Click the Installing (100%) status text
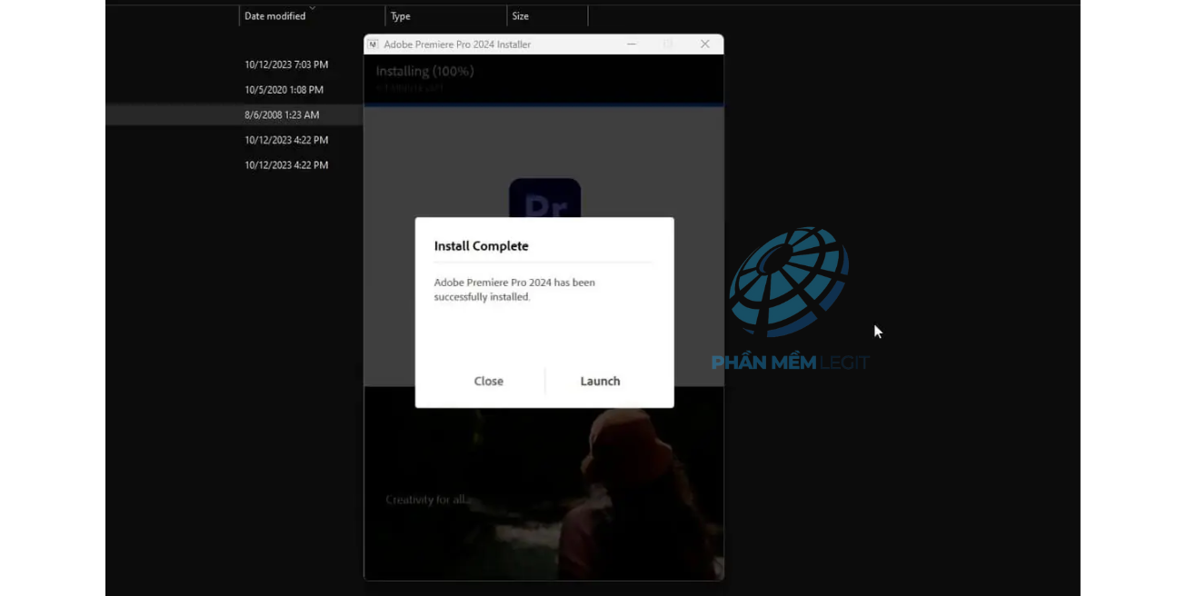 coord(425,71)
